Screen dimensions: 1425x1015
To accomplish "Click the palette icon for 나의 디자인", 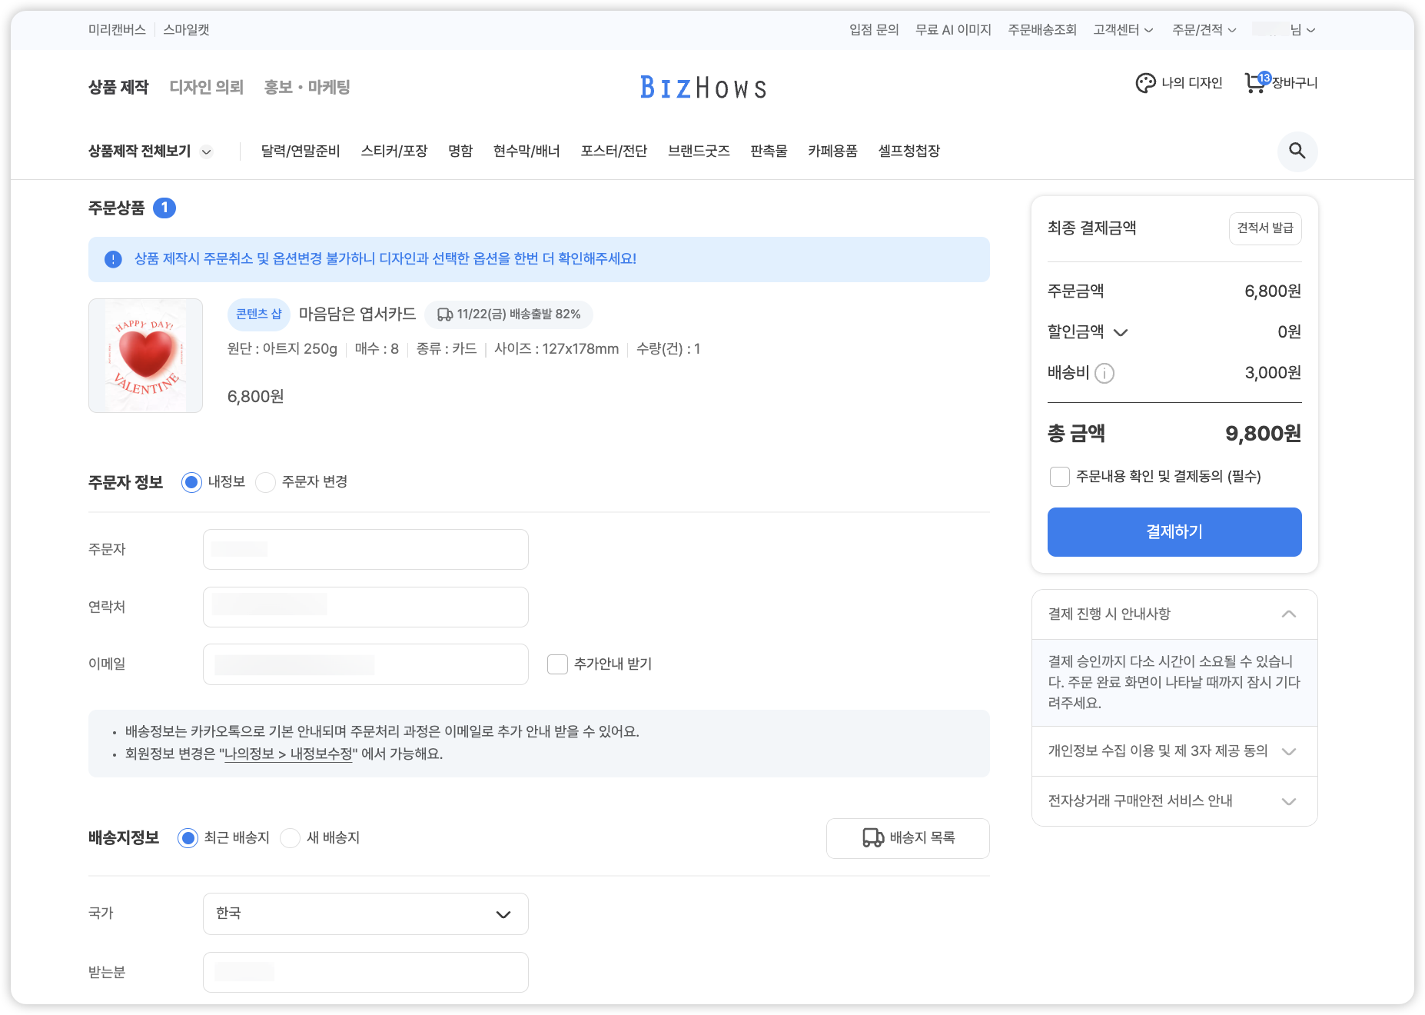I will point(1145,83).
